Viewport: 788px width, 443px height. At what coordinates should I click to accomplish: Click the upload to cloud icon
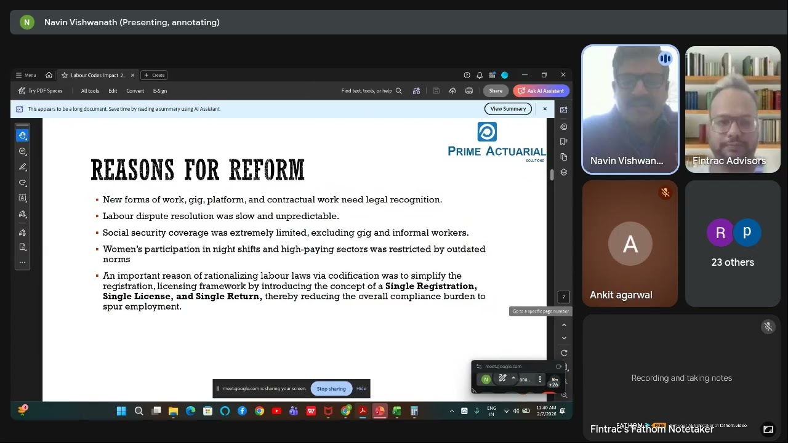pos(452,91)
